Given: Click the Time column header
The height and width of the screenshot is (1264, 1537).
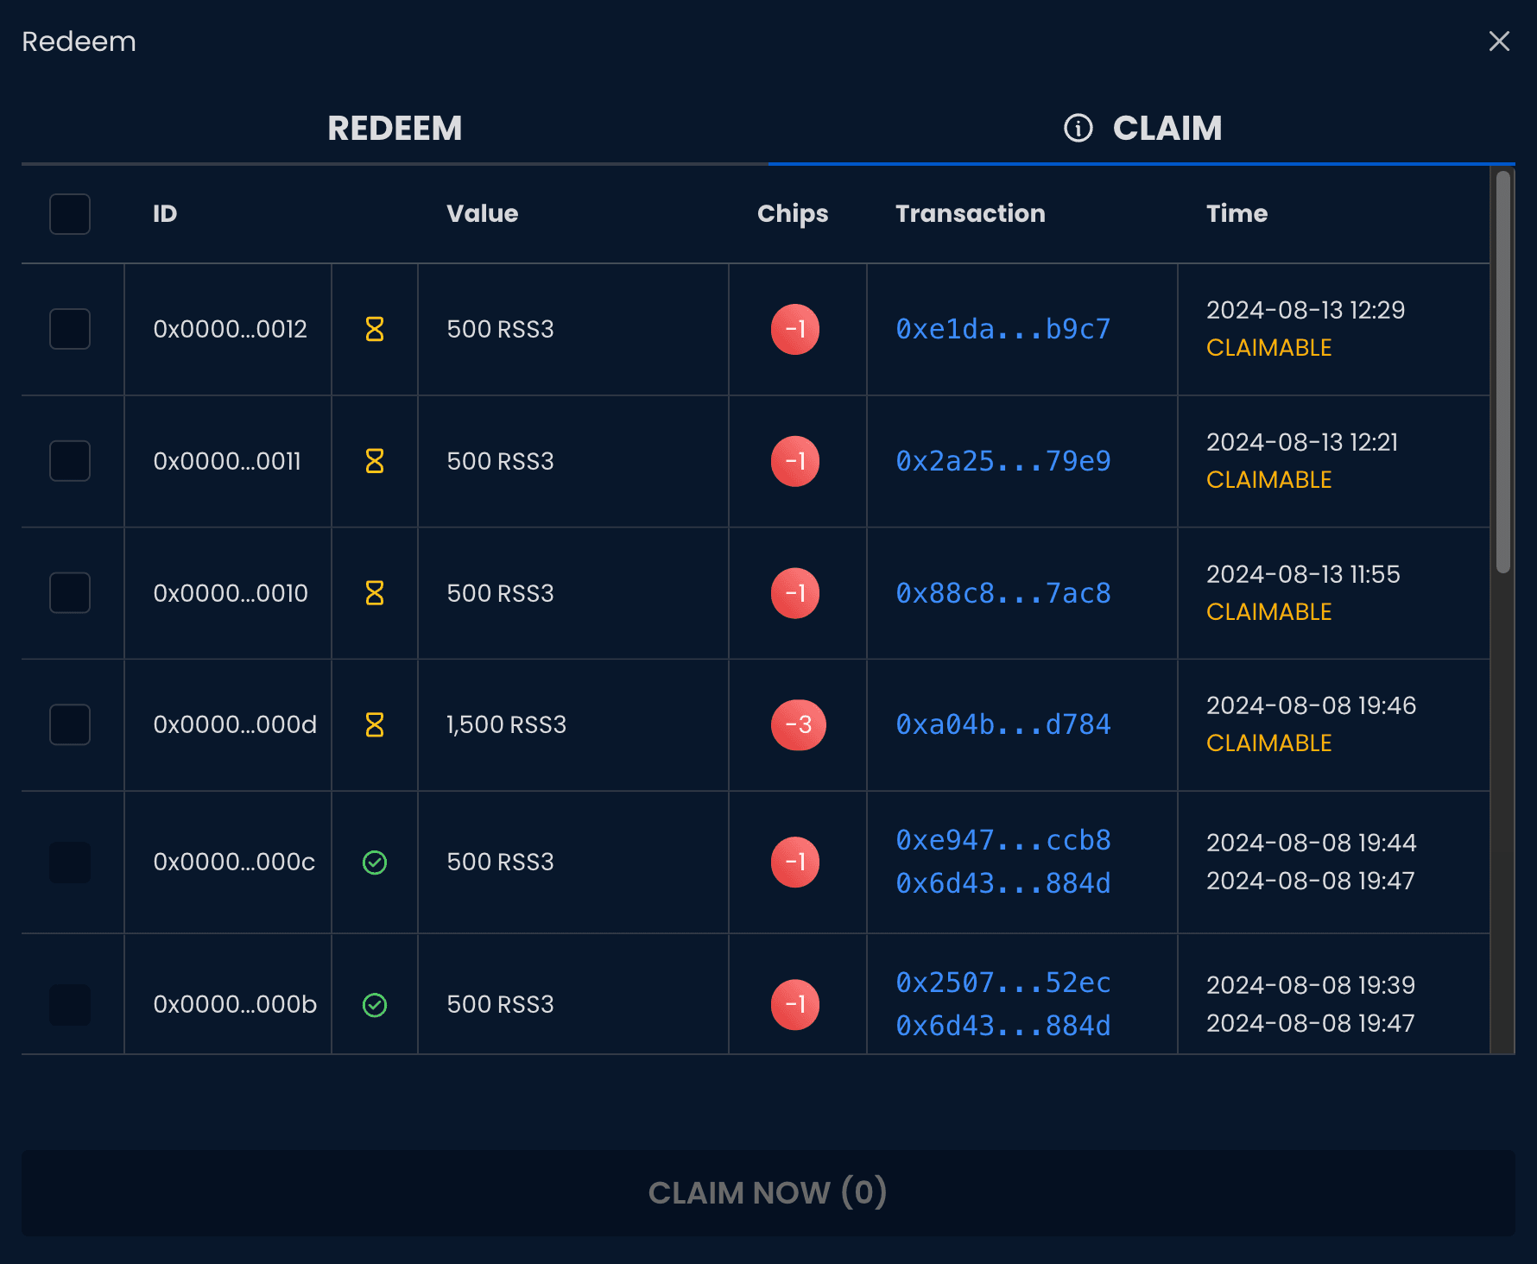Looking at the screenshot, I should coord(1237,213).
